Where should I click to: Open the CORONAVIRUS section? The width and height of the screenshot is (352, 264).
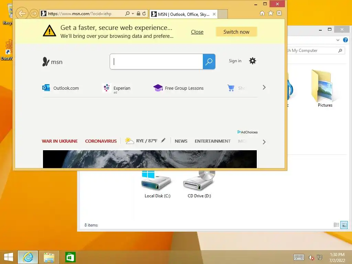101,141
